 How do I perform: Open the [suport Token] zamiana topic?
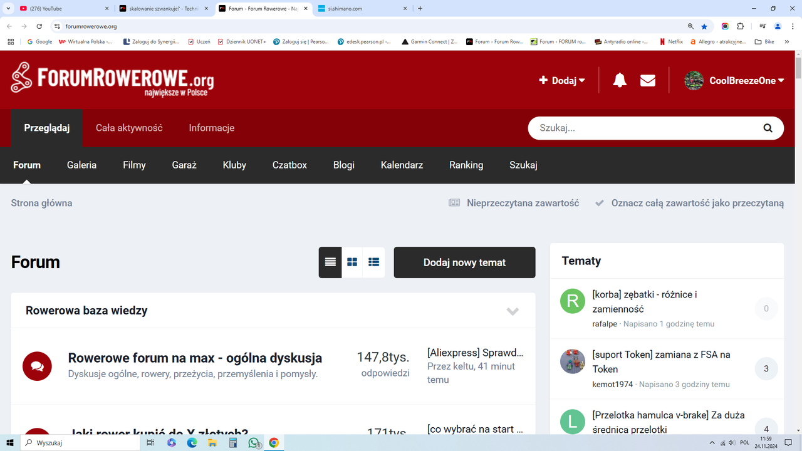coord(661,361)
